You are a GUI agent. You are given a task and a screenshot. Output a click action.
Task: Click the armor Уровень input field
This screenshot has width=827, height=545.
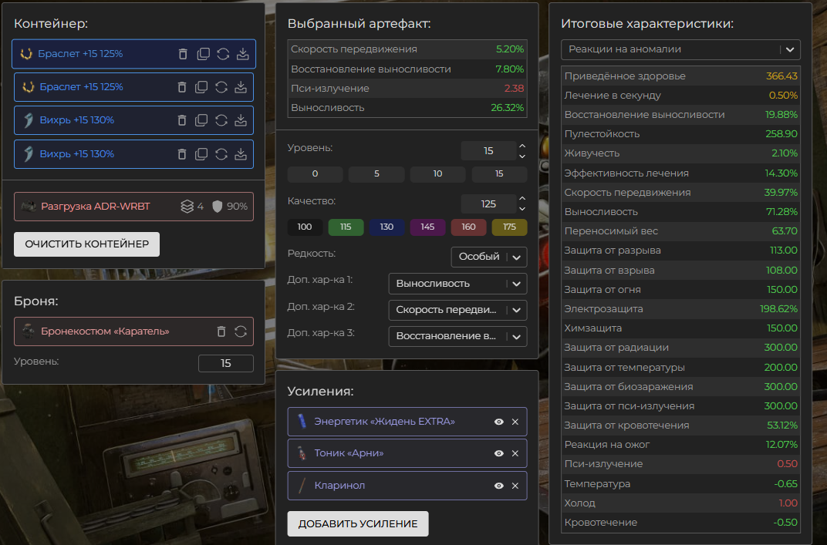225,363
